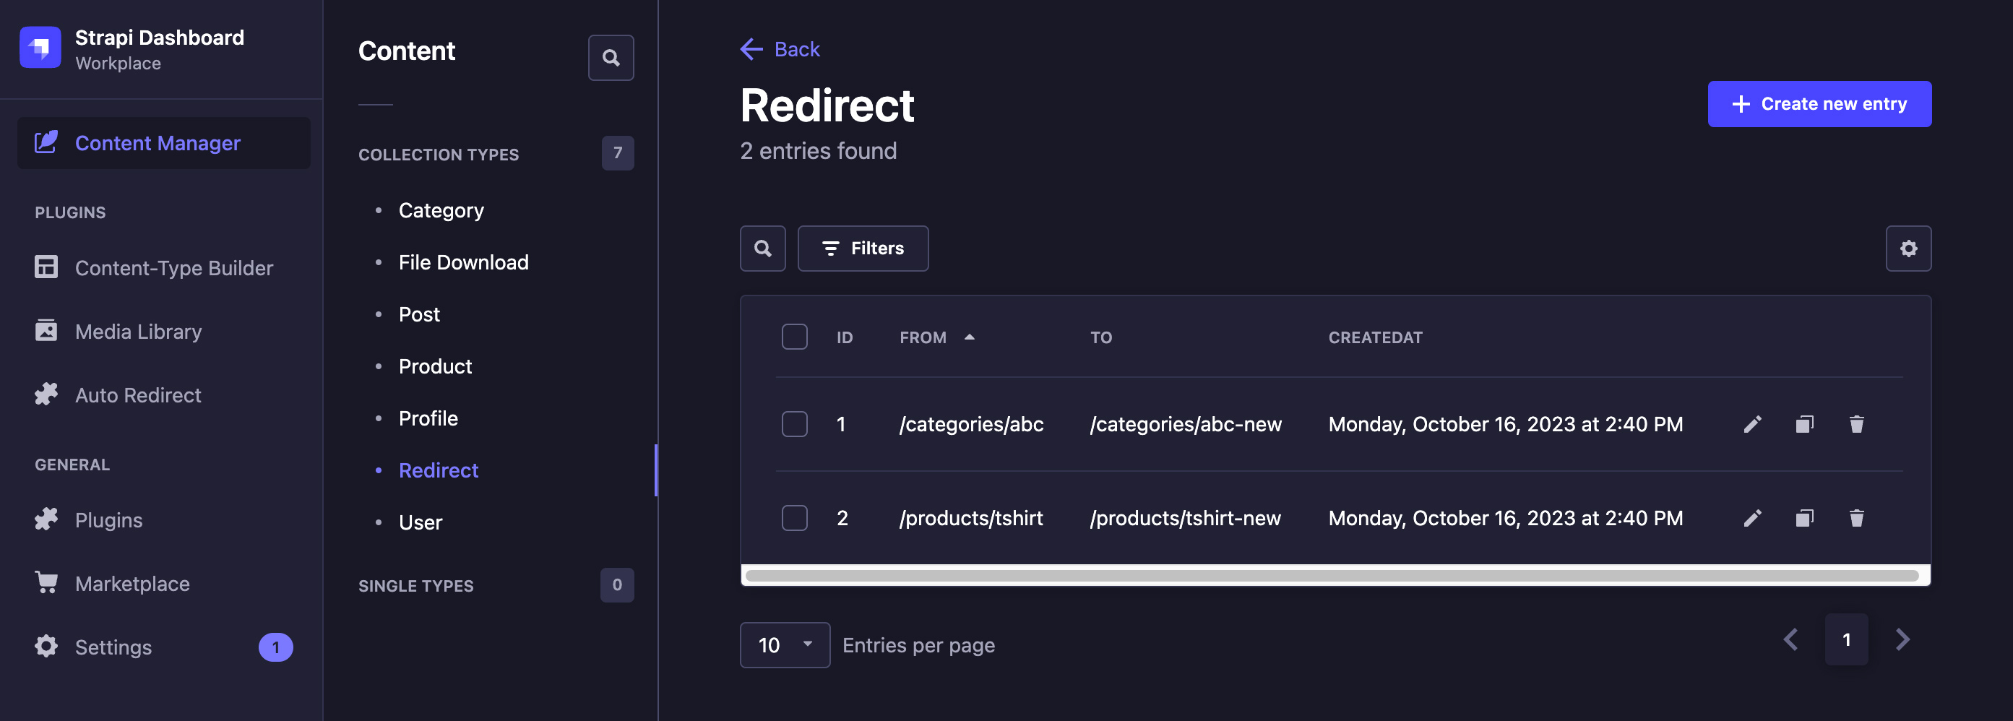This screenshot has height=721, width=2013.
Task: Click the Single Types count badge 0
Action: pos(616,585)
